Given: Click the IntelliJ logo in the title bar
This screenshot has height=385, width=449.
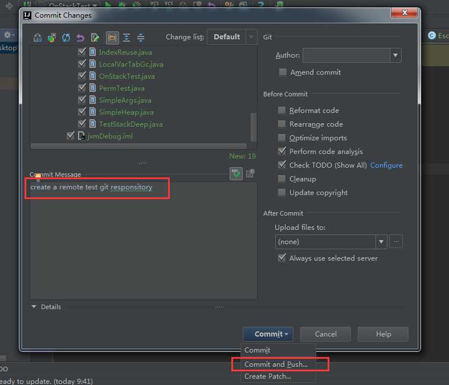Looking at the screenshot, I should [x=27, y=15].
